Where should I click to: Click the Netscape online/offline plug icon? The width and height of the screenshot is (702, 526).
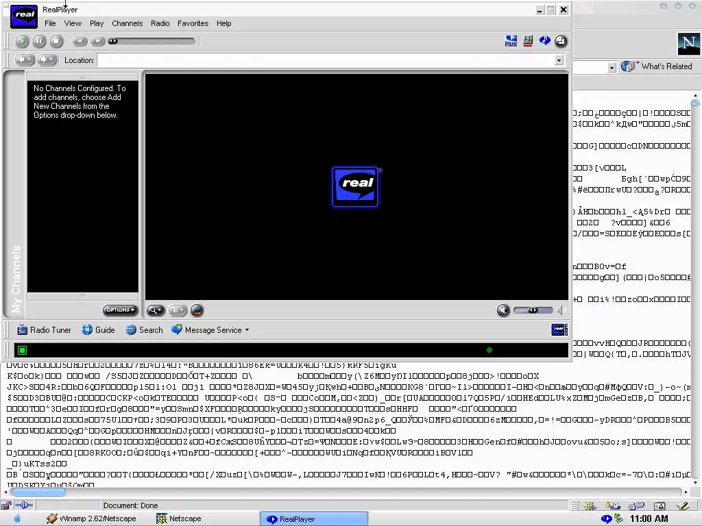point(24,505)
